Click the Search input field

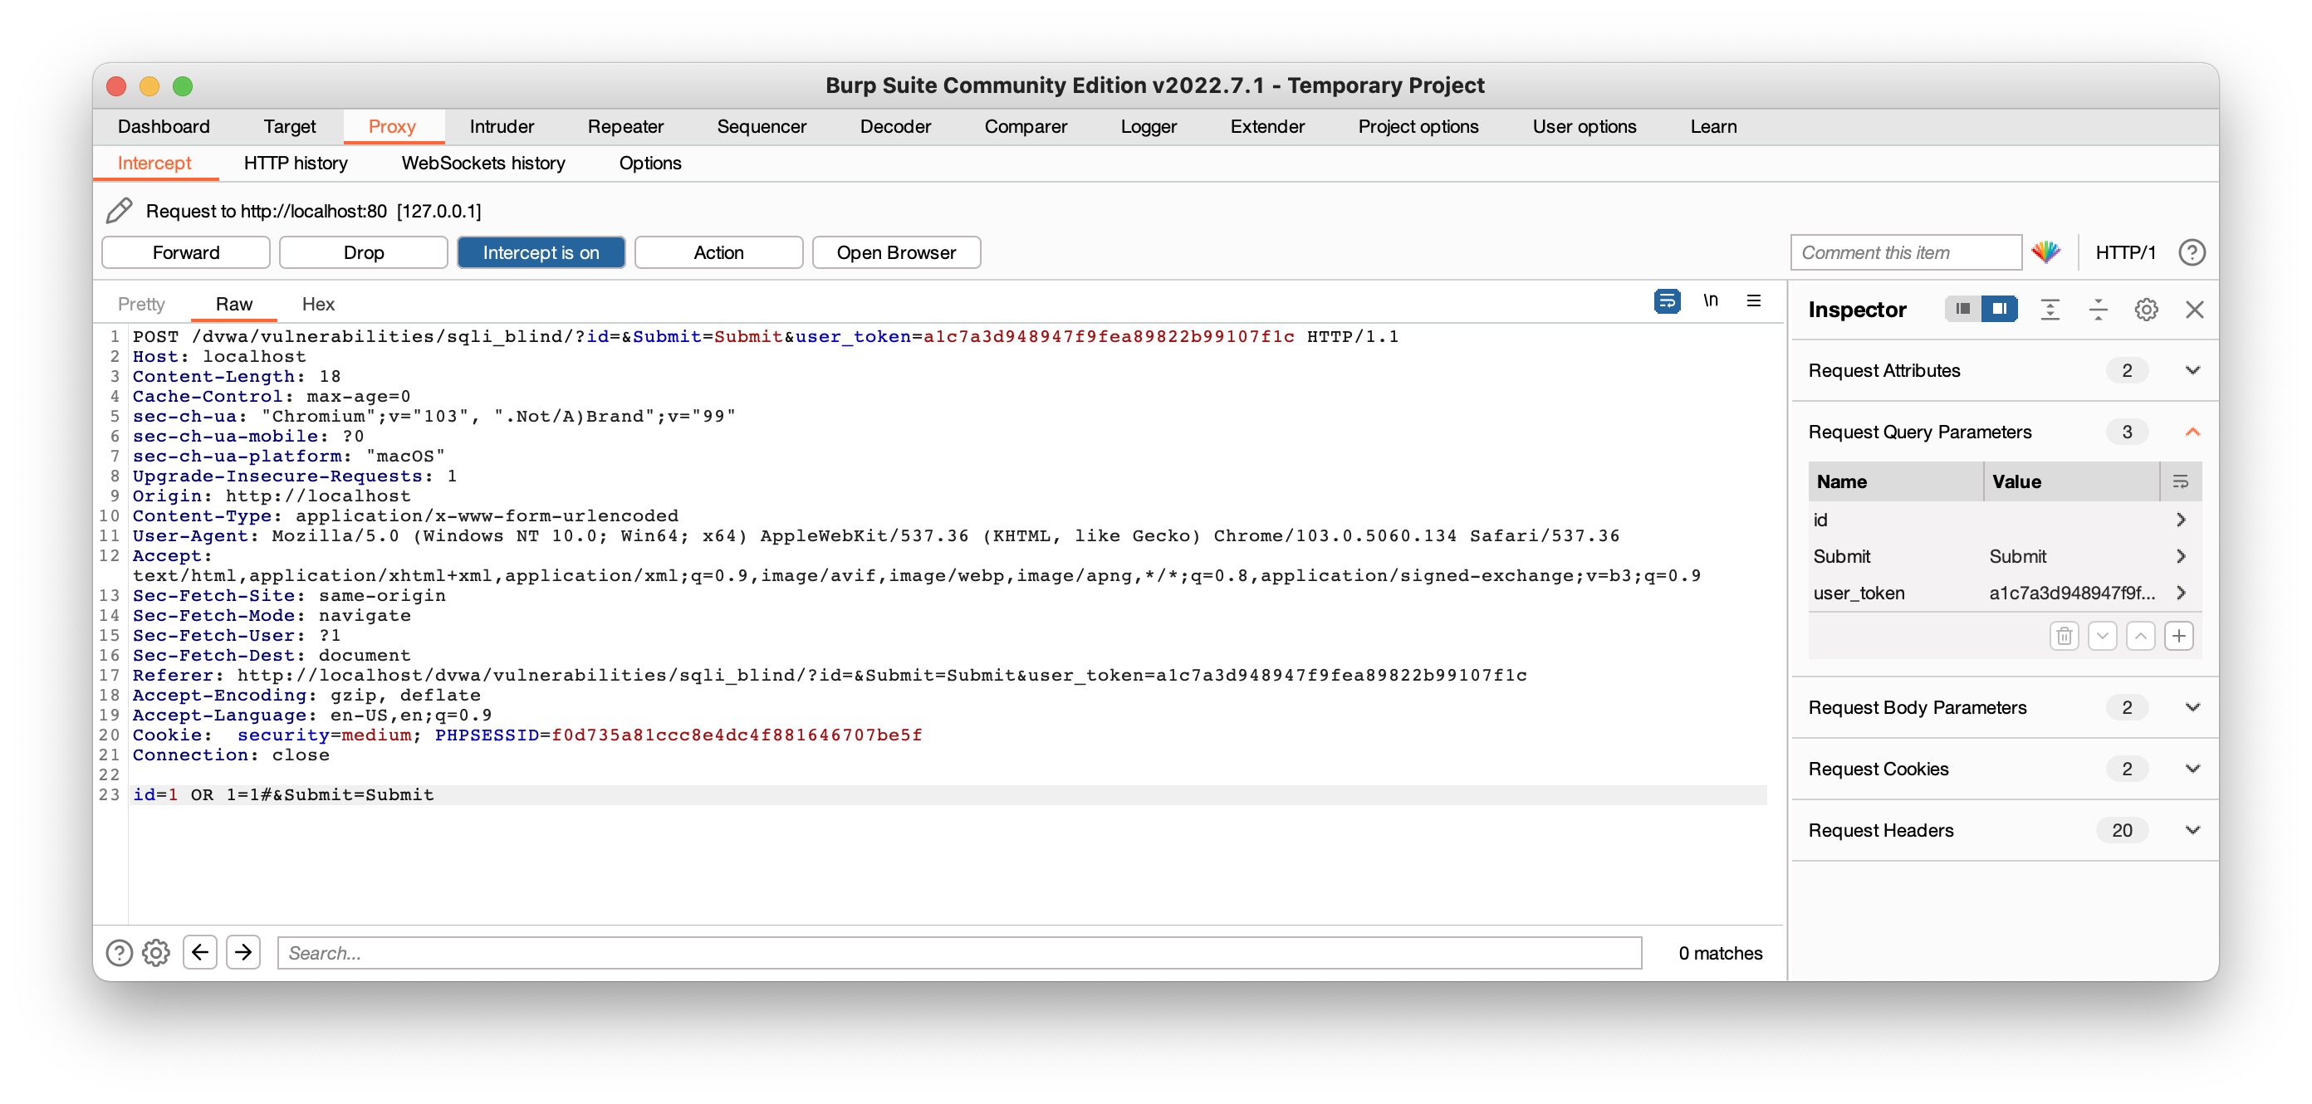(x=959, y=952)
